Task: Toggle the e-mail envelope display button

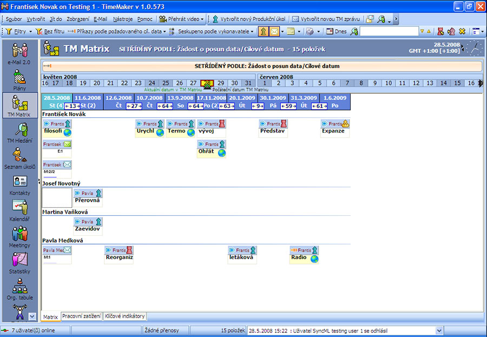Action: [275, 31]
